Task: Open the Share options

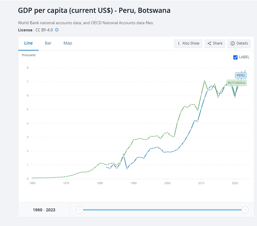Action: (x=215, y=43)
